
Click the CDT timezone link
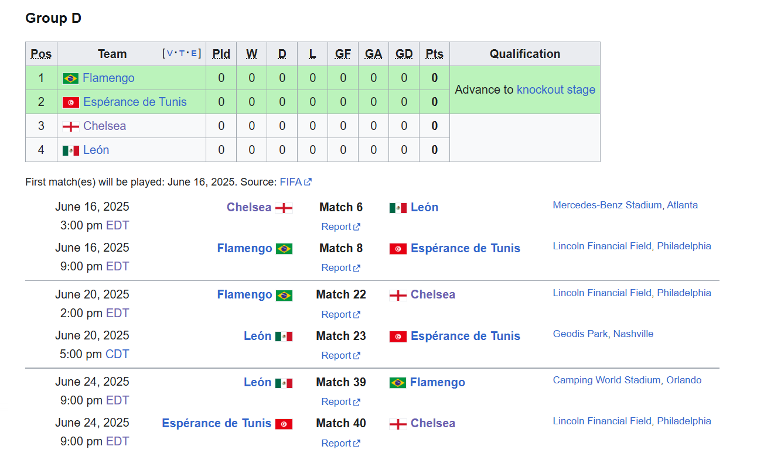[x=117, y=354]
